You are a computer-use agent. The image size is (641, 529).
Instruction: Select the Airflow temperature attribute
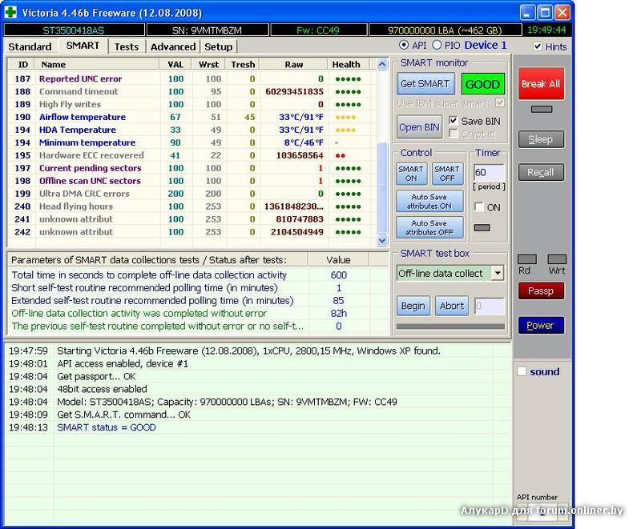[191, 117]
